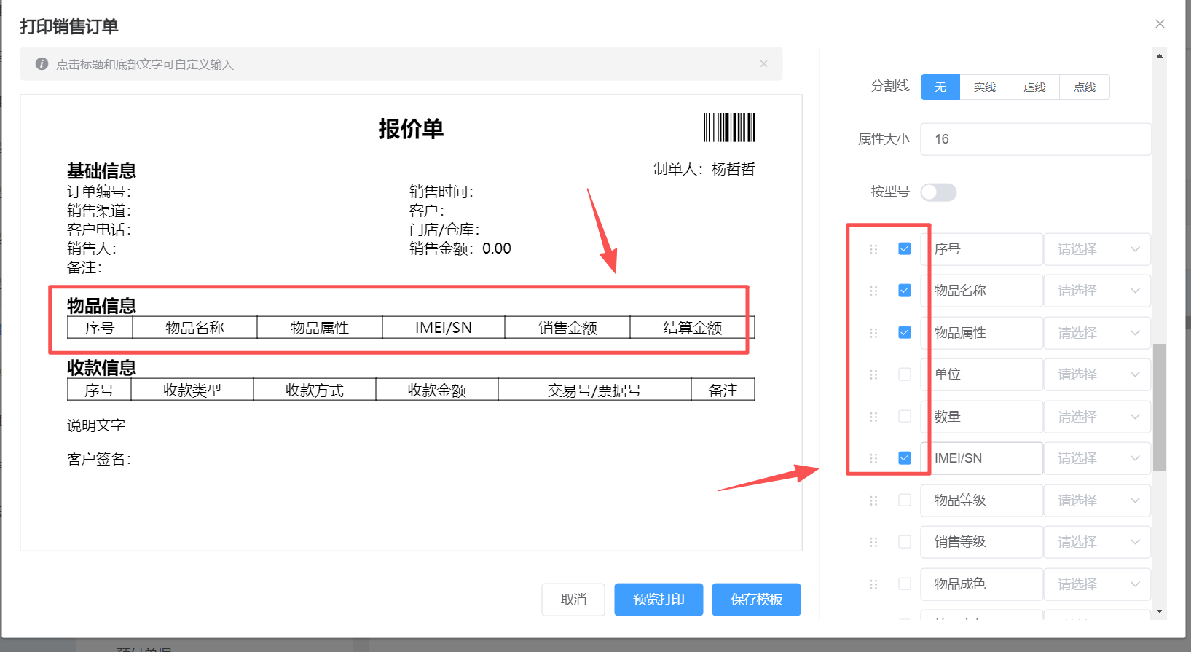
Task: Expand the 请选择 dropdown next to IMEI/SN
Action: point(1097,458)
